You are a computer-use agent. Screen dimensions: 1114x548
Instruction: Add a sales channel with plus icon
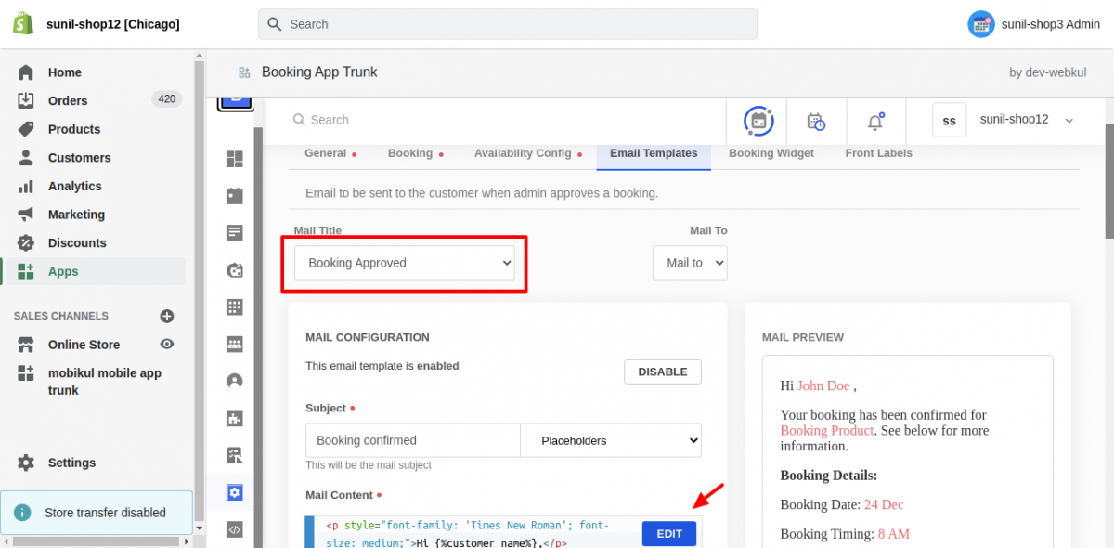167,316
